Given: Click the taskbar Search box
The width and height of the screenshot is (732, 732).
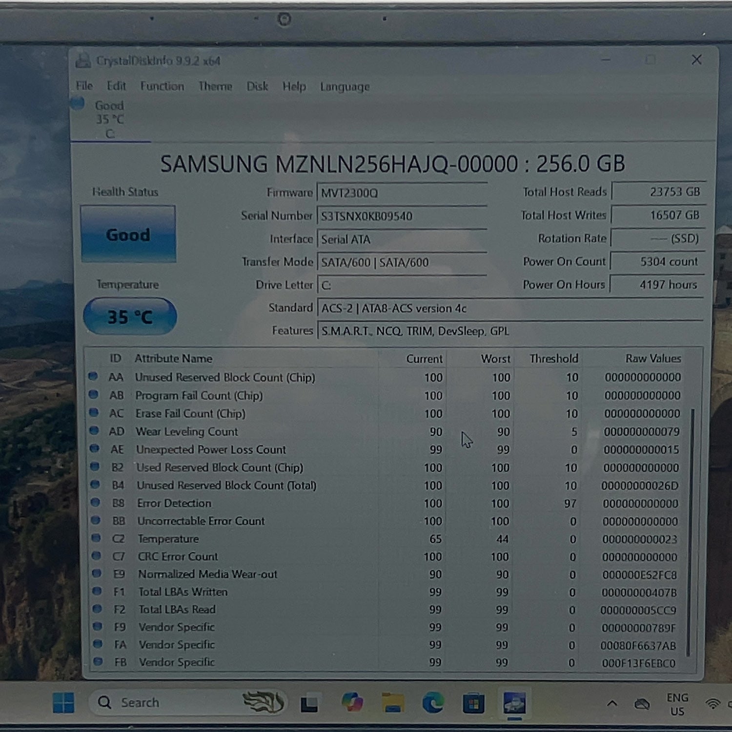Looking at the screenshot, I should click(166, 703).
